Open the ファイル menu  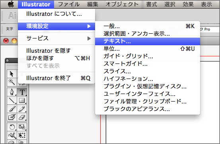(x=69, y=4)
